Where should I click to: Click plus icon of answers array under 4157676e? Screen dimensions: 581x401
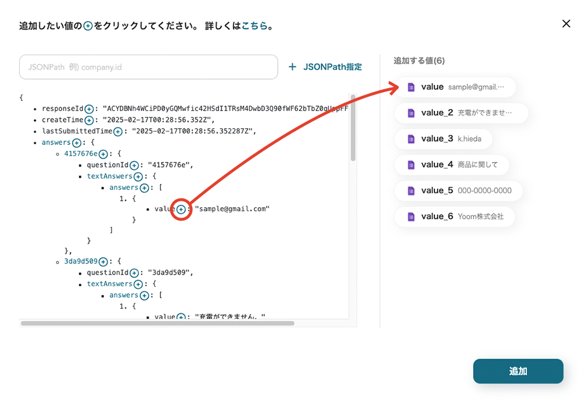tap(145, 188)
